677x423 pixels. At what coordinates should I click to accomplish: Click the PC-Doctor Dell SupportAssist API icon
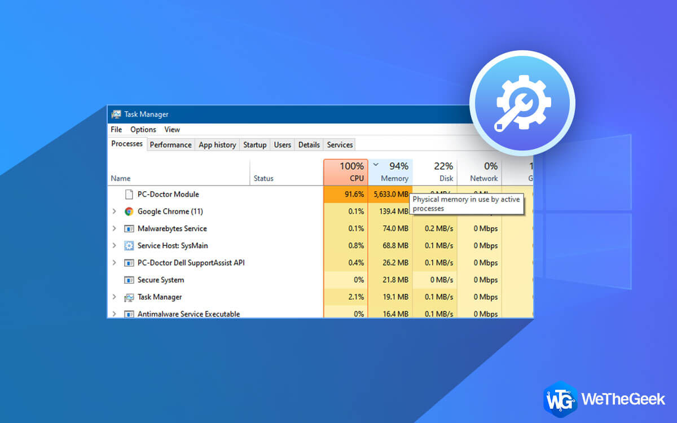click(x=129, y=262)
